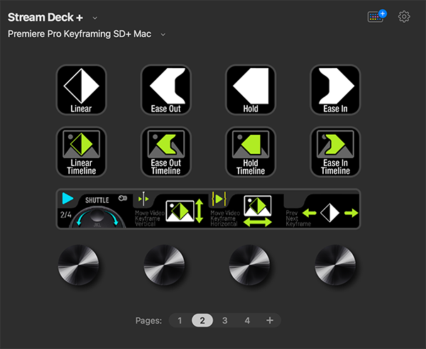This screenshot has height=349, width=426.
Task: Tap Move Video Keyframe Horizontal segment
Action: tap(246, 209)
